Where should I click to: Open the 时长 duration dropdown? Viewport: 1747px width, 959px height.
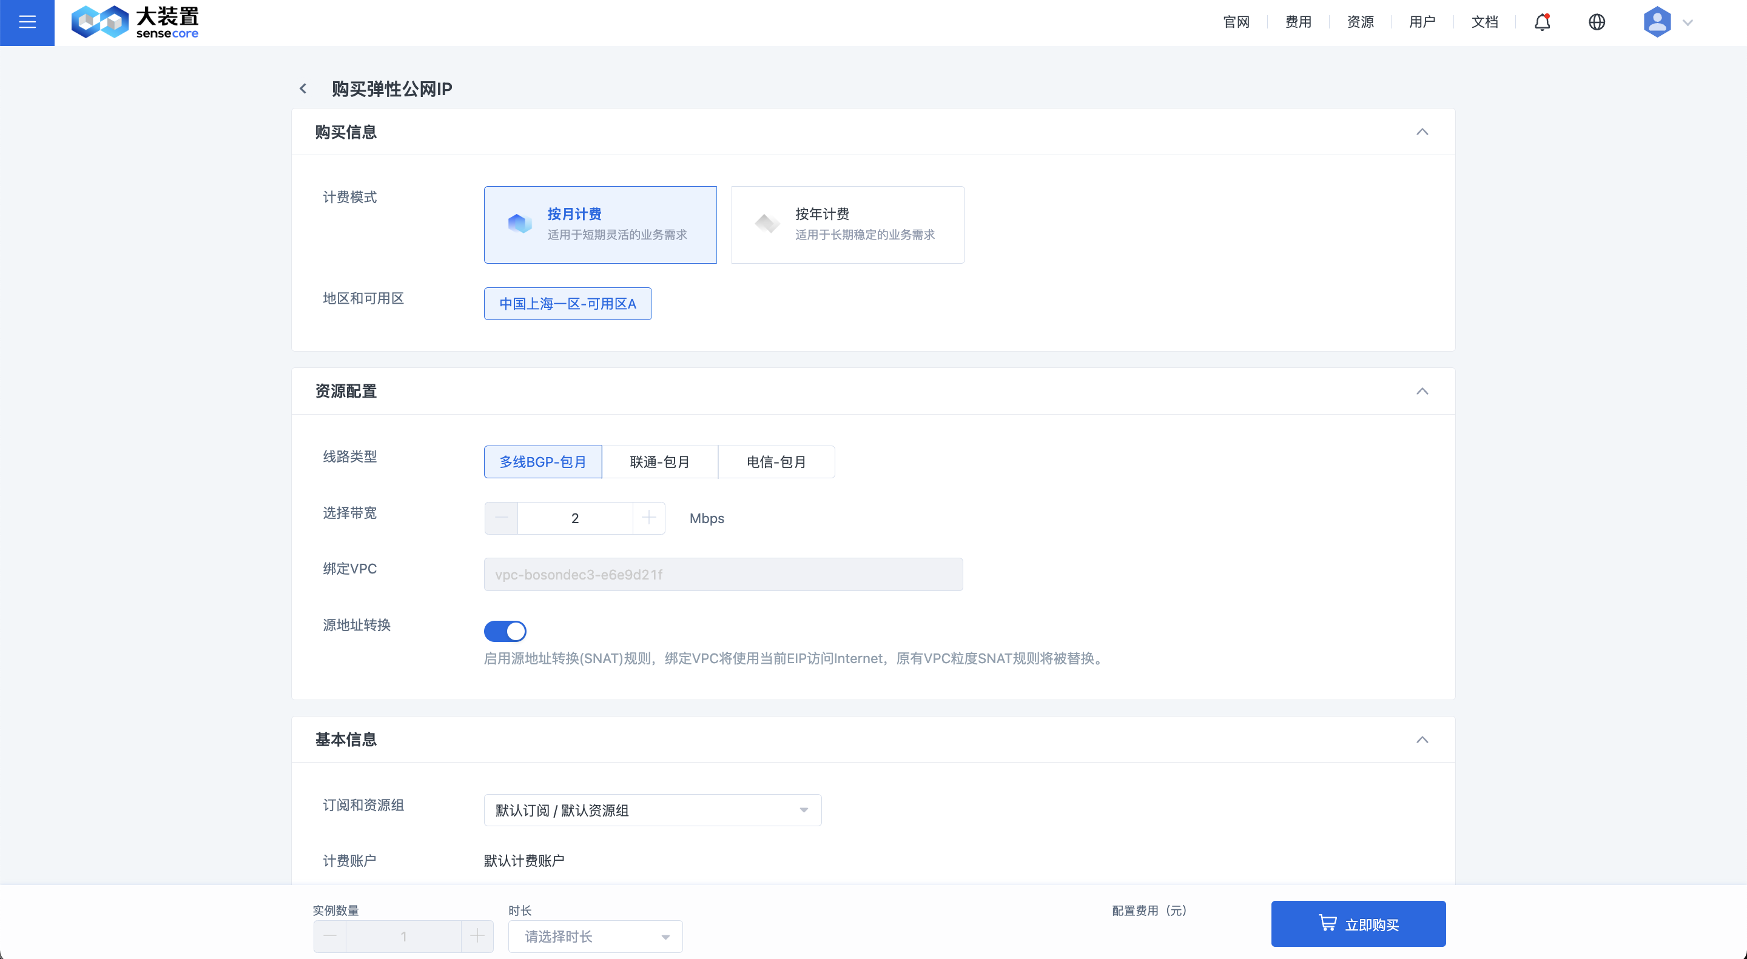(594, 937)
